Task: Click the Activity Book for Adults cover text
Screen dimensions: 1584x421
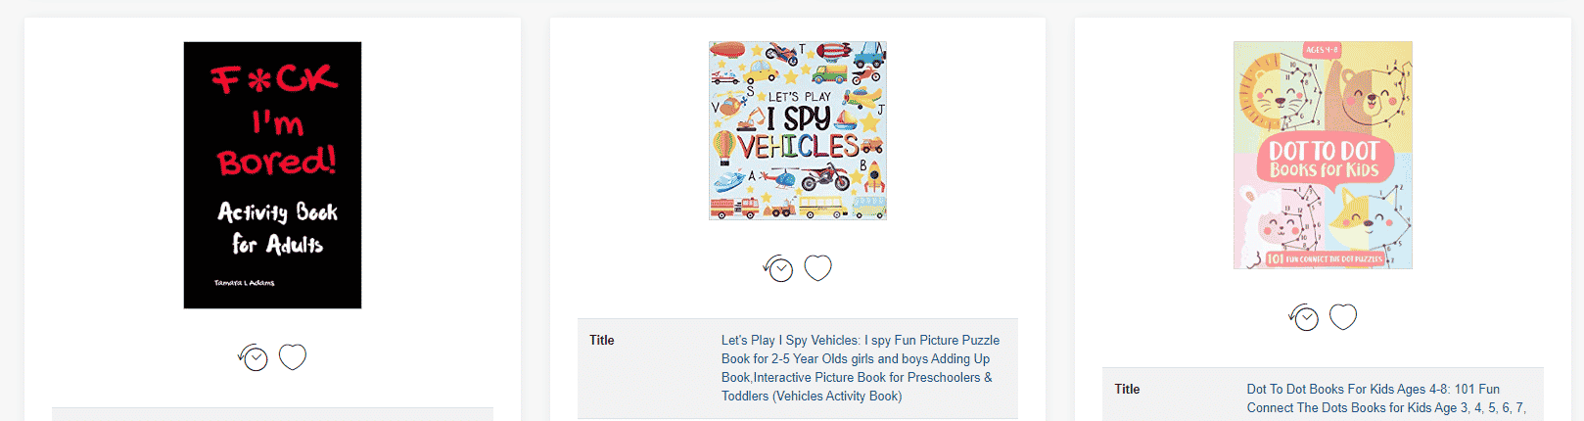Action: point(277,227)
